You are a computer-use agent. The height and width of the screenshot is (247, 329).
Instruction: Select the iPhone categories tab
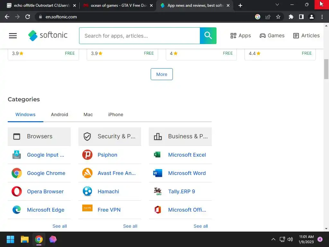tap(116, 114)
